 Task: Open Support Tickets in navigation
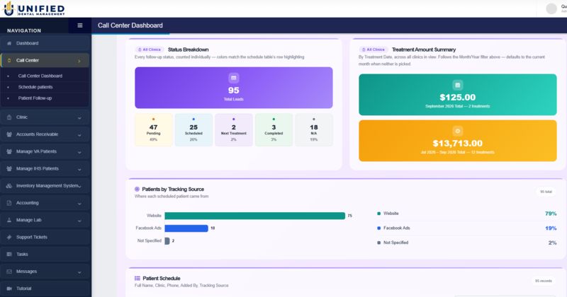[45, 237]
